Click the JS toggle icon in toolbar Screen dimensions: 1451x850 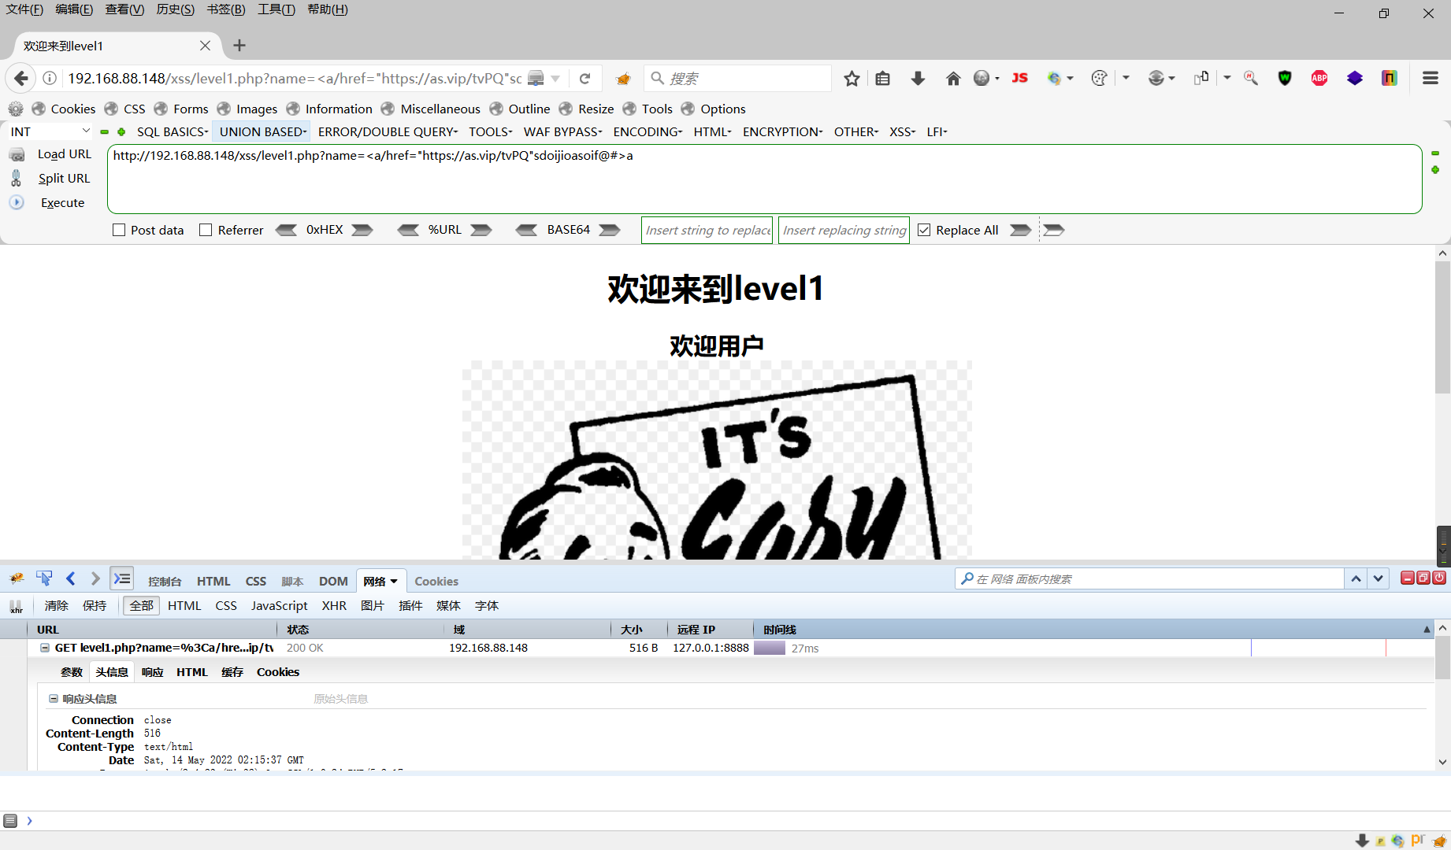click(x=1019, y=79)
